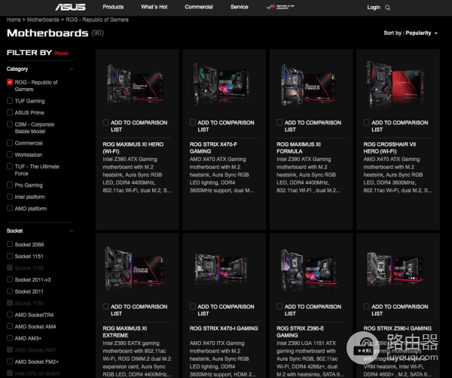Enable the TUF Gaming category filter

10,101
